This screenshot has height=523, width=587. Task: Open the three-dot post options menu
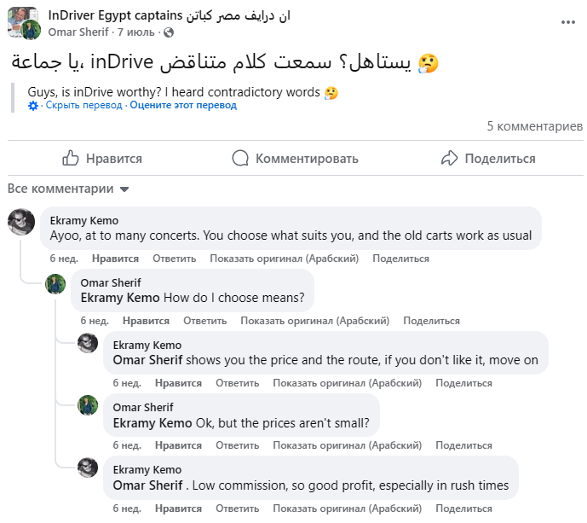tap(567, 22)
